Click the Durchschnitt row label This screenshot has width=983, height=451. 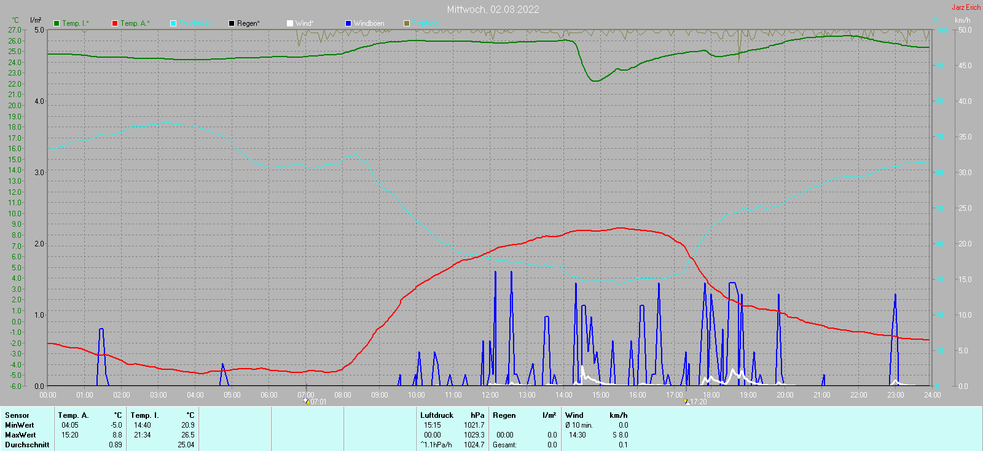click(x=27, y=445)
